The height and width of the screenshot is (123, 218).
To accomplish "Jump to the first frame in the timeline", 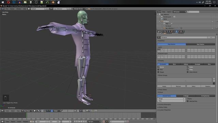I will tap(75, 122).
